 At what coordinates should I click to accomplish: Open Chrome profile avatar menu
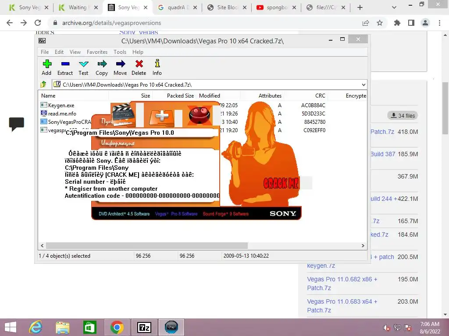425,23
